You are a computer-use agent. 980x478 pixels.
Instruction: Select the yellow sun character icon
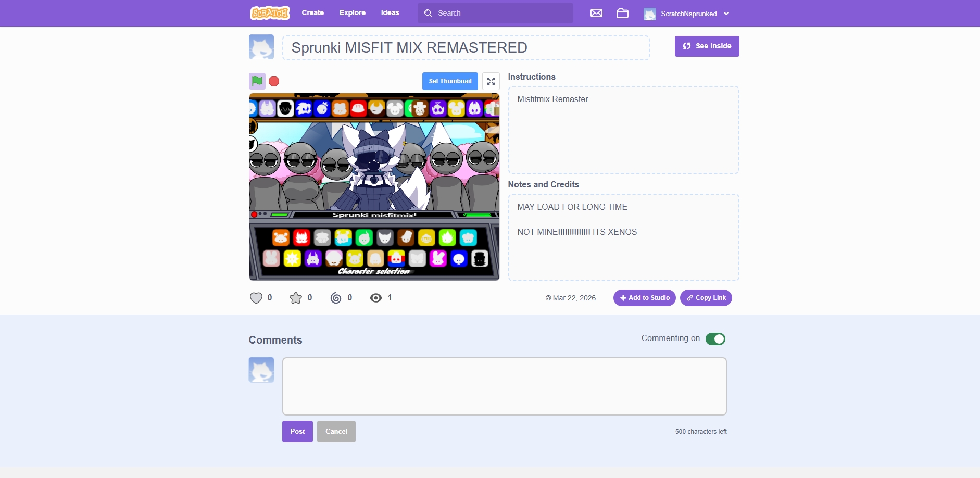point(292,258)
